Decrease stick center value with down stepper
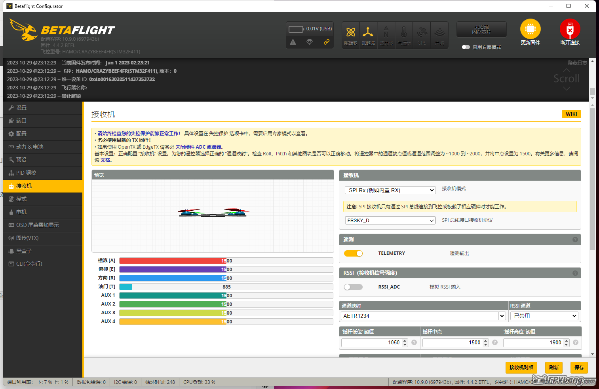The image size is (599, 389). pyautogui.click(x=486, y=345)
